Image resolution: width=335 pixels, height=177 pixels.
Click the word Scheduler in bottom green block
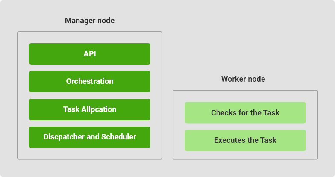(x=119, y=137)
